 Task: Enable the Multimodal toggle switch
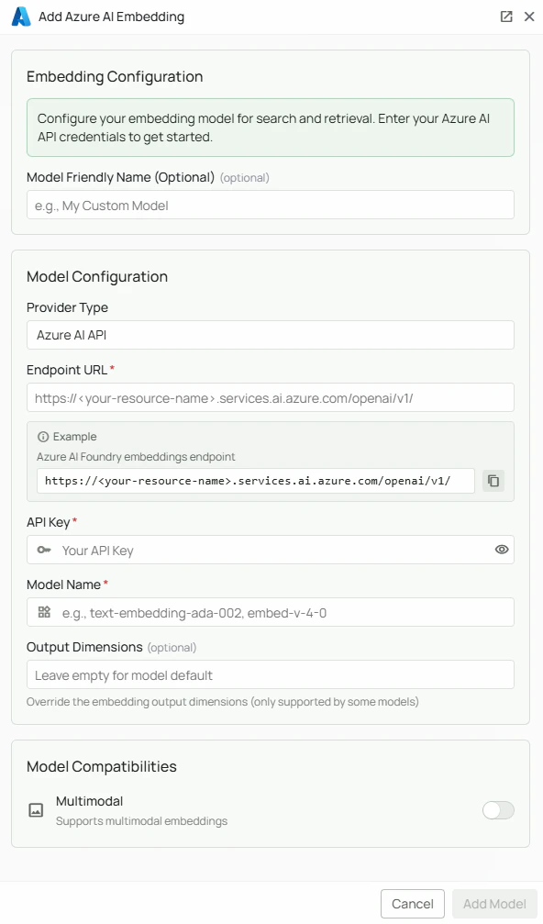(498, 810)
